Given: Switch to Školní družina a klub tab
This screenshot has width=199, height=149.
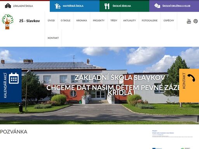Looking at the screenshot, I should click(174, 6).
